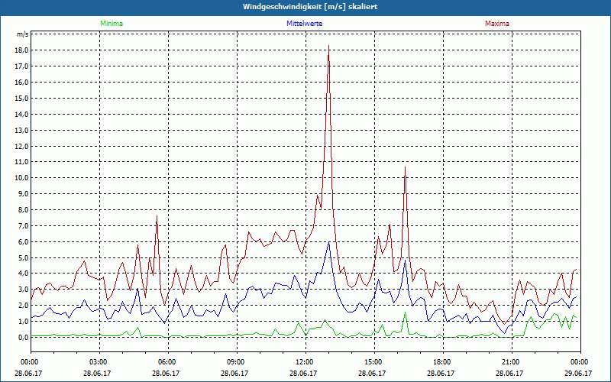Select the blue 'Mittelwerte' legend label
The height and width of the screenshot is (382, 611).
point(304,24)
